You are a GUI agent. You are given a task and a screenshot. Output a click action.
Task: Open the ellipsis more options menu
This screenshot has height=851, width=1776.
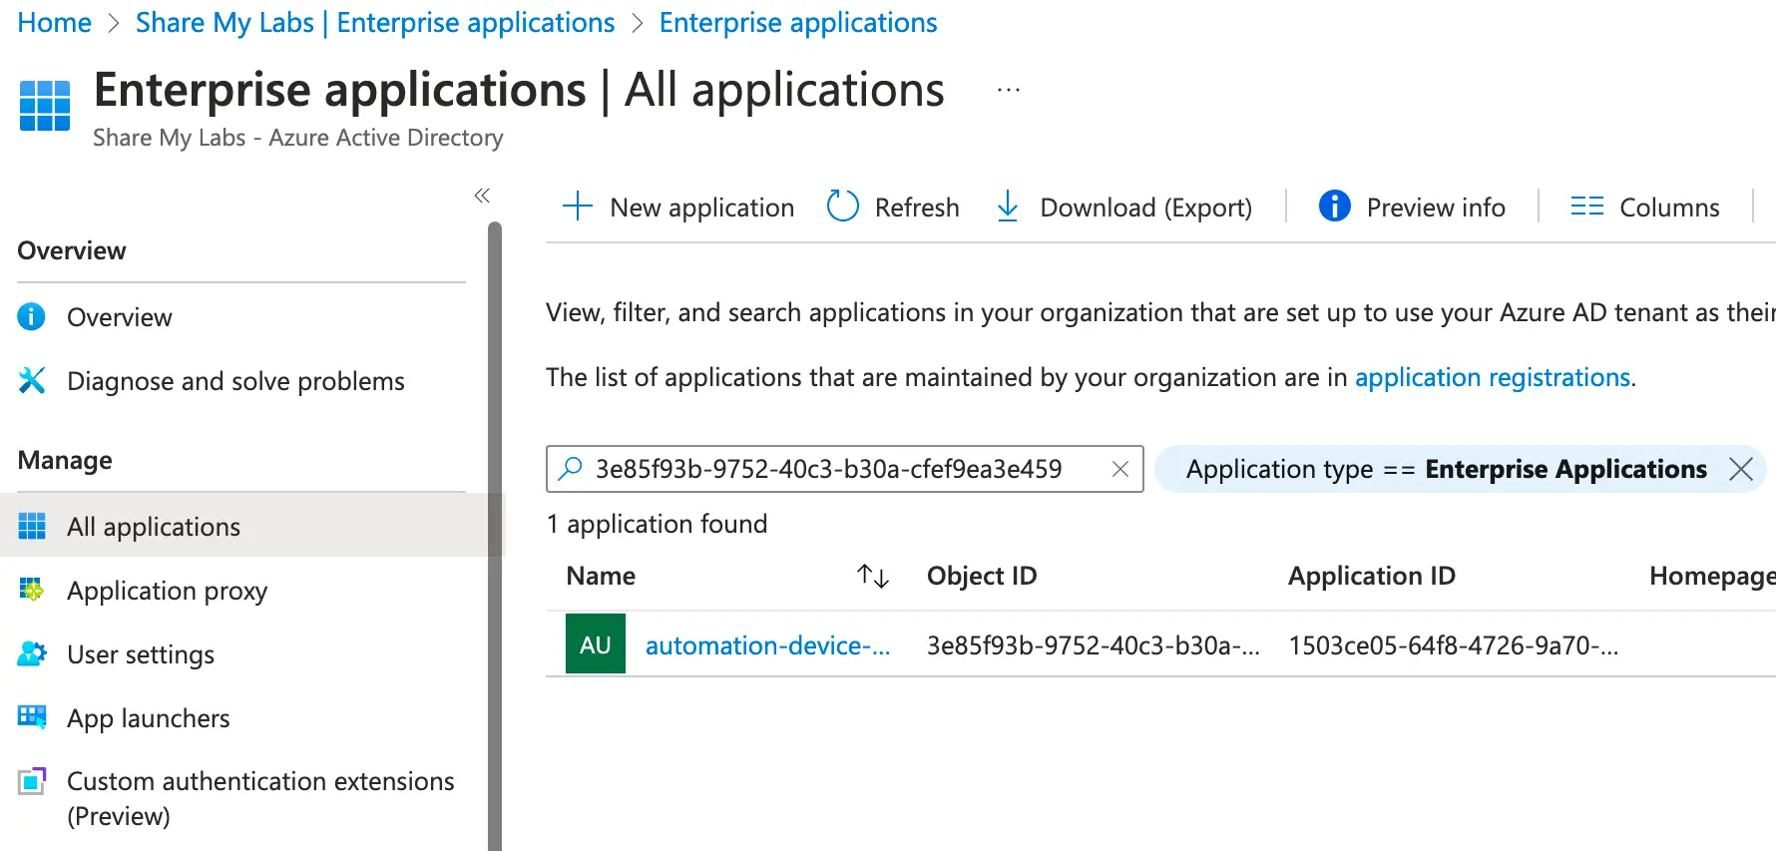click(x=1008, y=90)
